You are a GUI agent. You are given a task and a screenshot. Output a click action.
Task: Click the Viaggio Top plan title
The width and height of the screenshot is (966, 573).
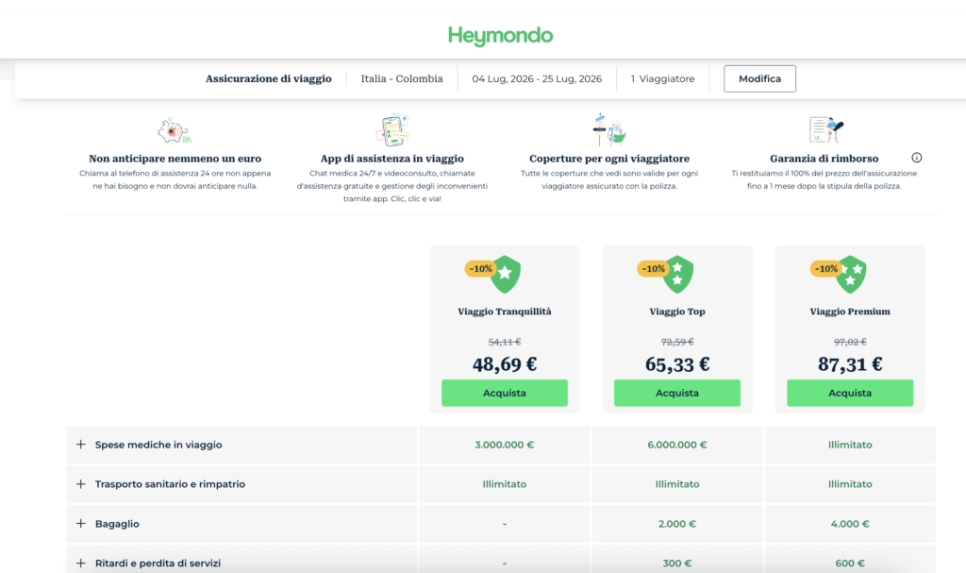(x=677, y=312)
